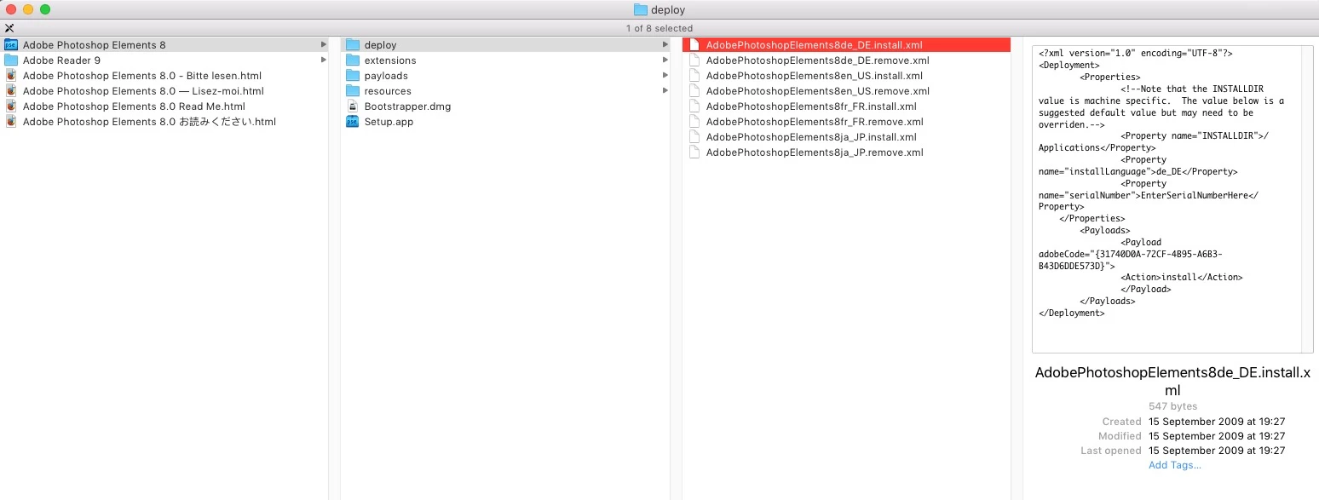The height and width of the screenshot is (500, 1319).
Task: Select the Adobe Reader 9 folder name
Action: point(61,60)
